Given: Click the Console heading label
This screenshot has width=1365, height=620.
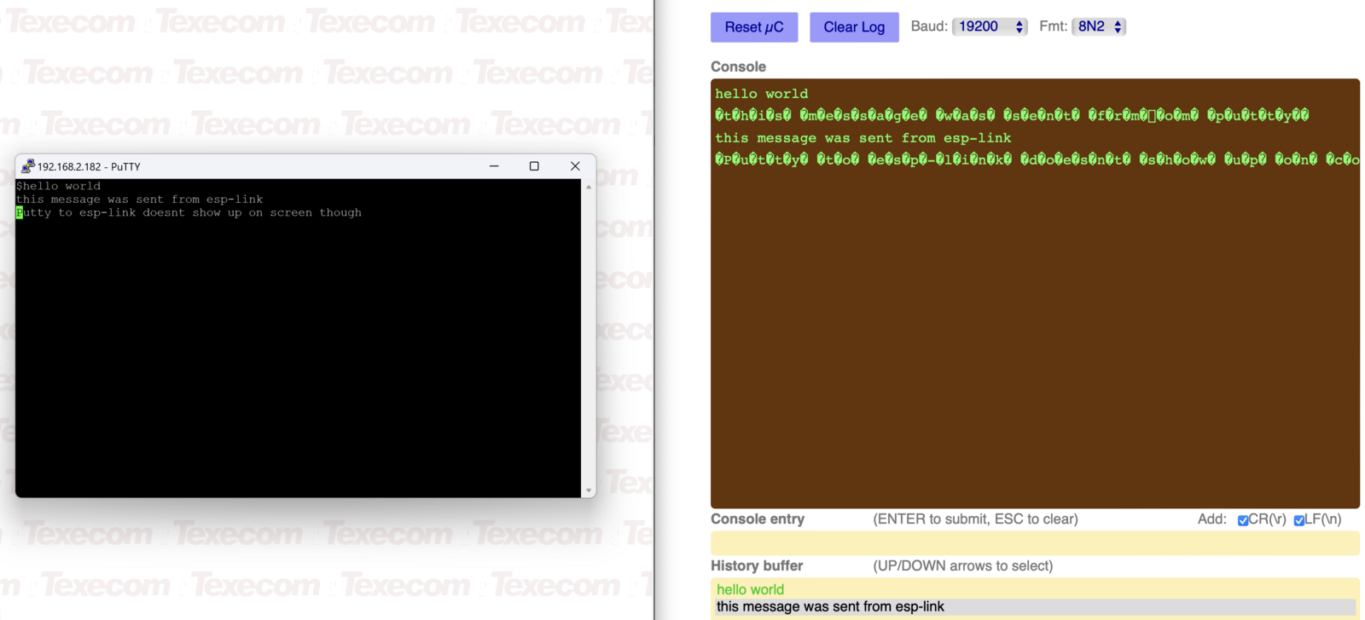Looking at the screenshot, I should click(738, 67).
